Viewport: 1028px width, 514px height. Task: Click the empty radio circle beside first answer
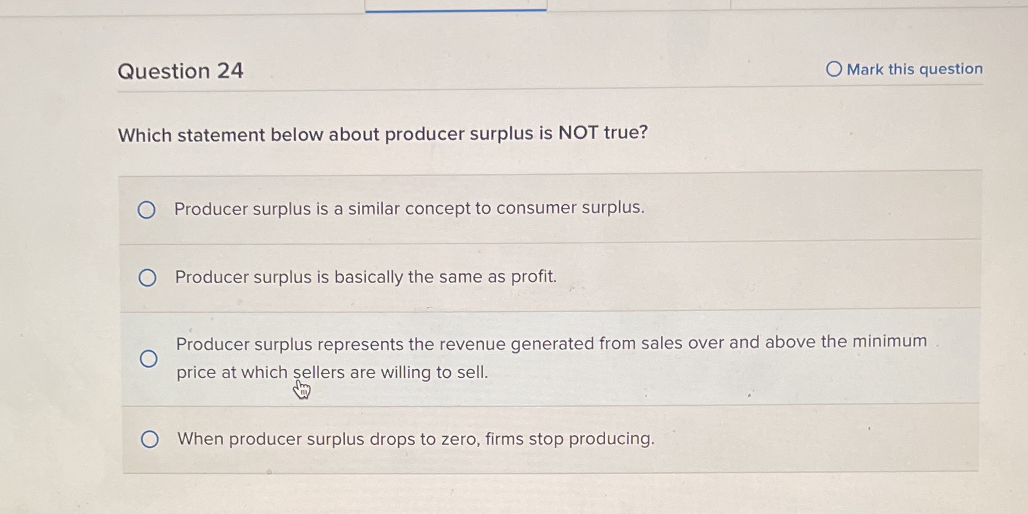(x=146, y=210)
